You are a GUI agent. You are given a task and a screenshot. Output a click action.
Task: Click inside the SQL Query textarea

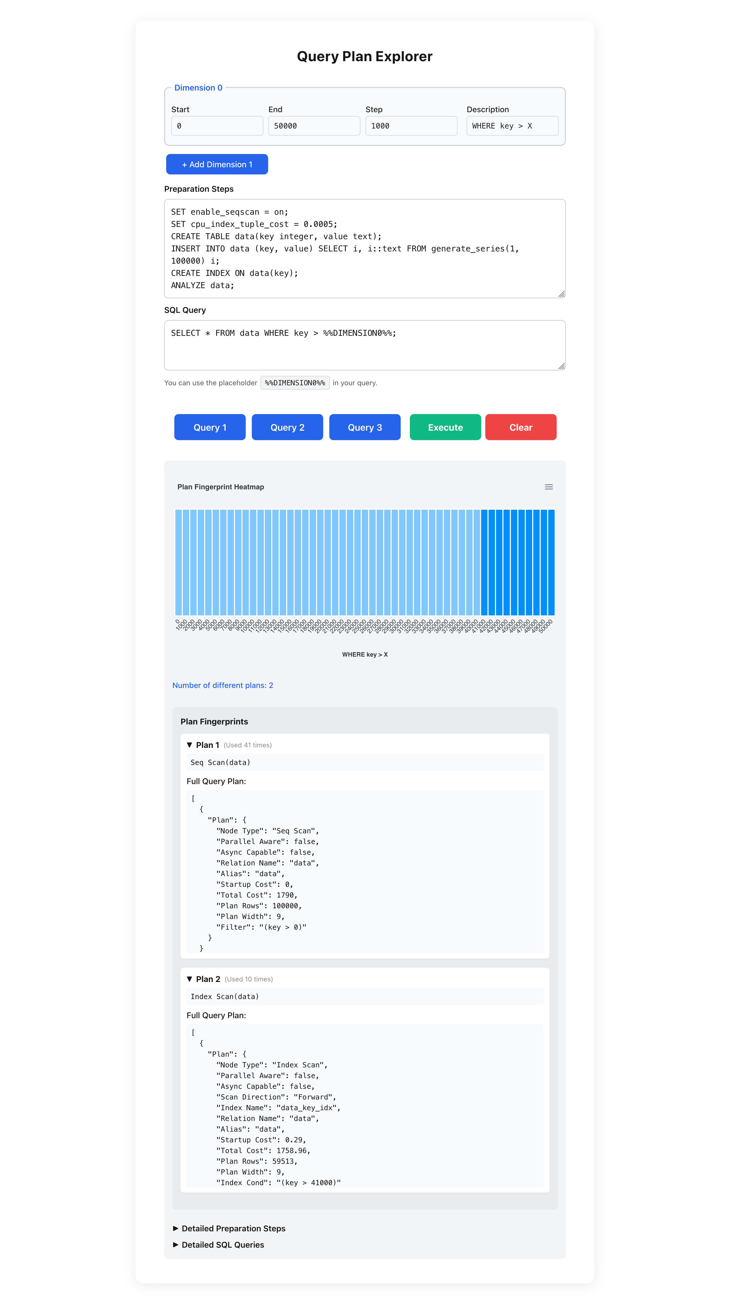[365, 345]
